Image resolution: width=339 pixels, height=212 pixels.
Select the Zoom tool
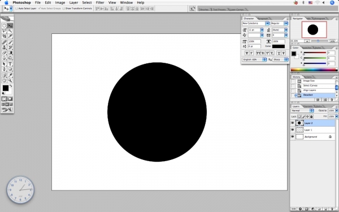[x=10, y=80]
